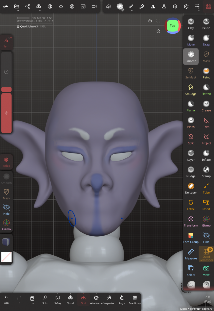Open the interface sliders menu
The image size is (214, 311).
197,7
